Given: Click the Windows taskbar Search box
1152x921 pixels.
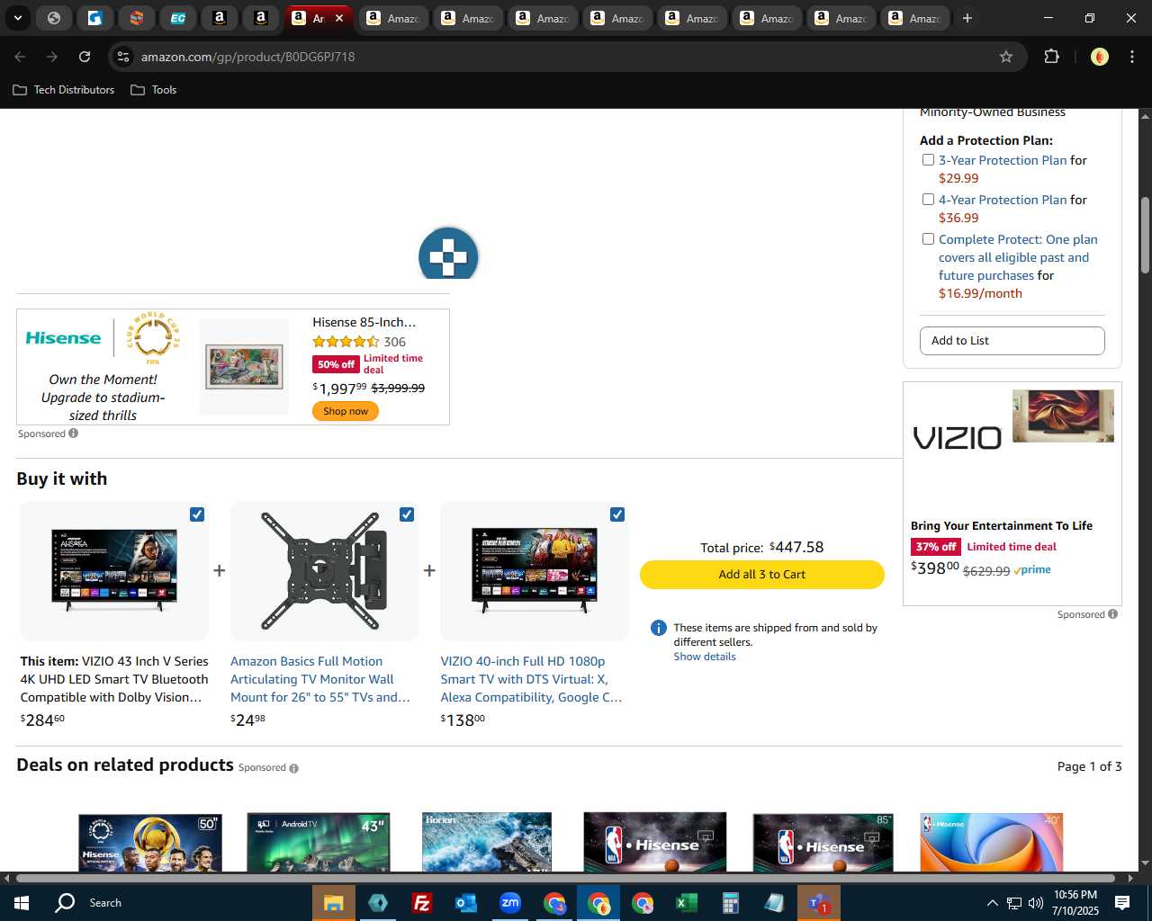Looking at the screenshot, I should pos(105,903).
